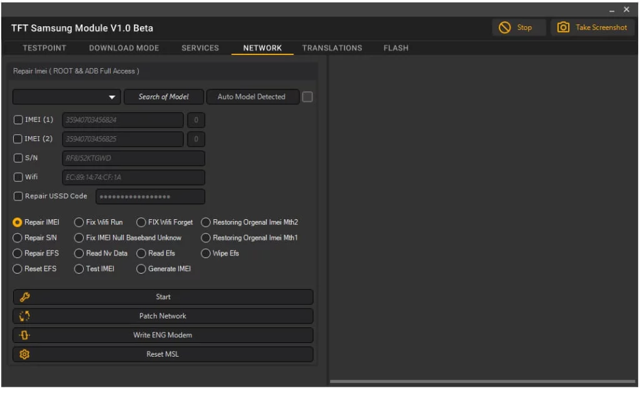Tick the Wifi checkbox
The image size is (640, 411).
(x=18, y=177)
